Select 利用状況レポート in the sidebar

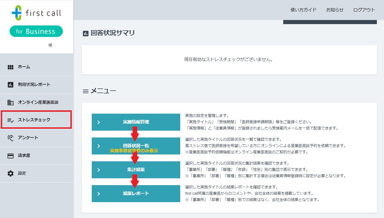click(x=34, y=85)
